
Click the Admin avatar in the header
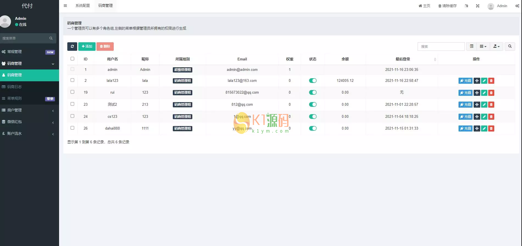[491, 6]
